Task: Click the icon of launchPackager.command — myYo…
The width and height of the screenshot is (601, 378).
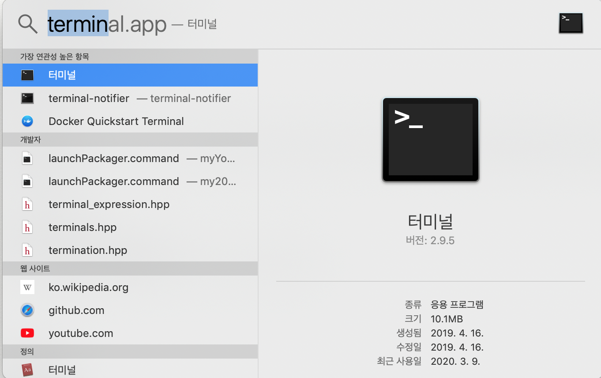Action: 27,158
